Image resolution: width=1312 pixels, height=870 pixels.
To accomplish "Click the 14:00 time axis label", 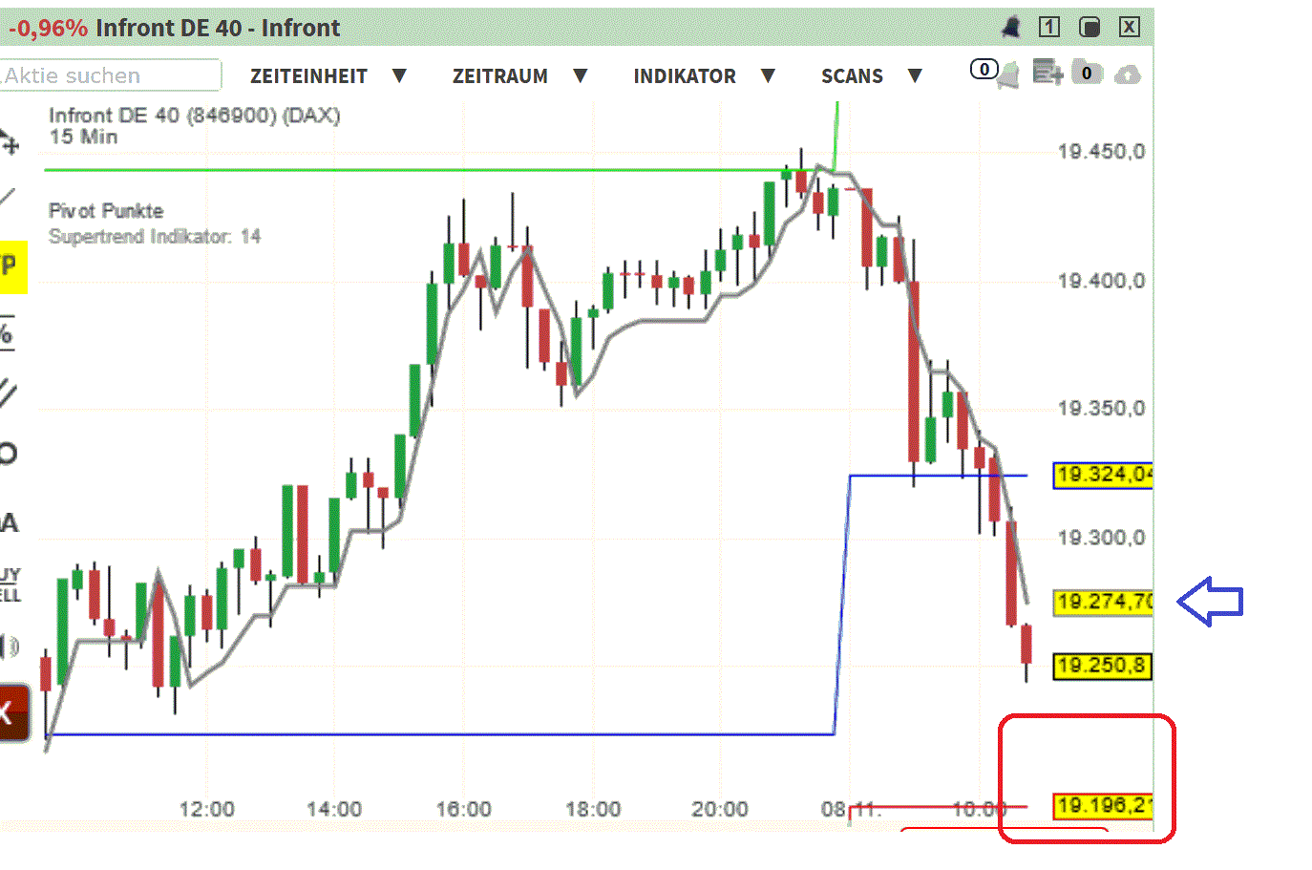I will click(x=334, y=809).
